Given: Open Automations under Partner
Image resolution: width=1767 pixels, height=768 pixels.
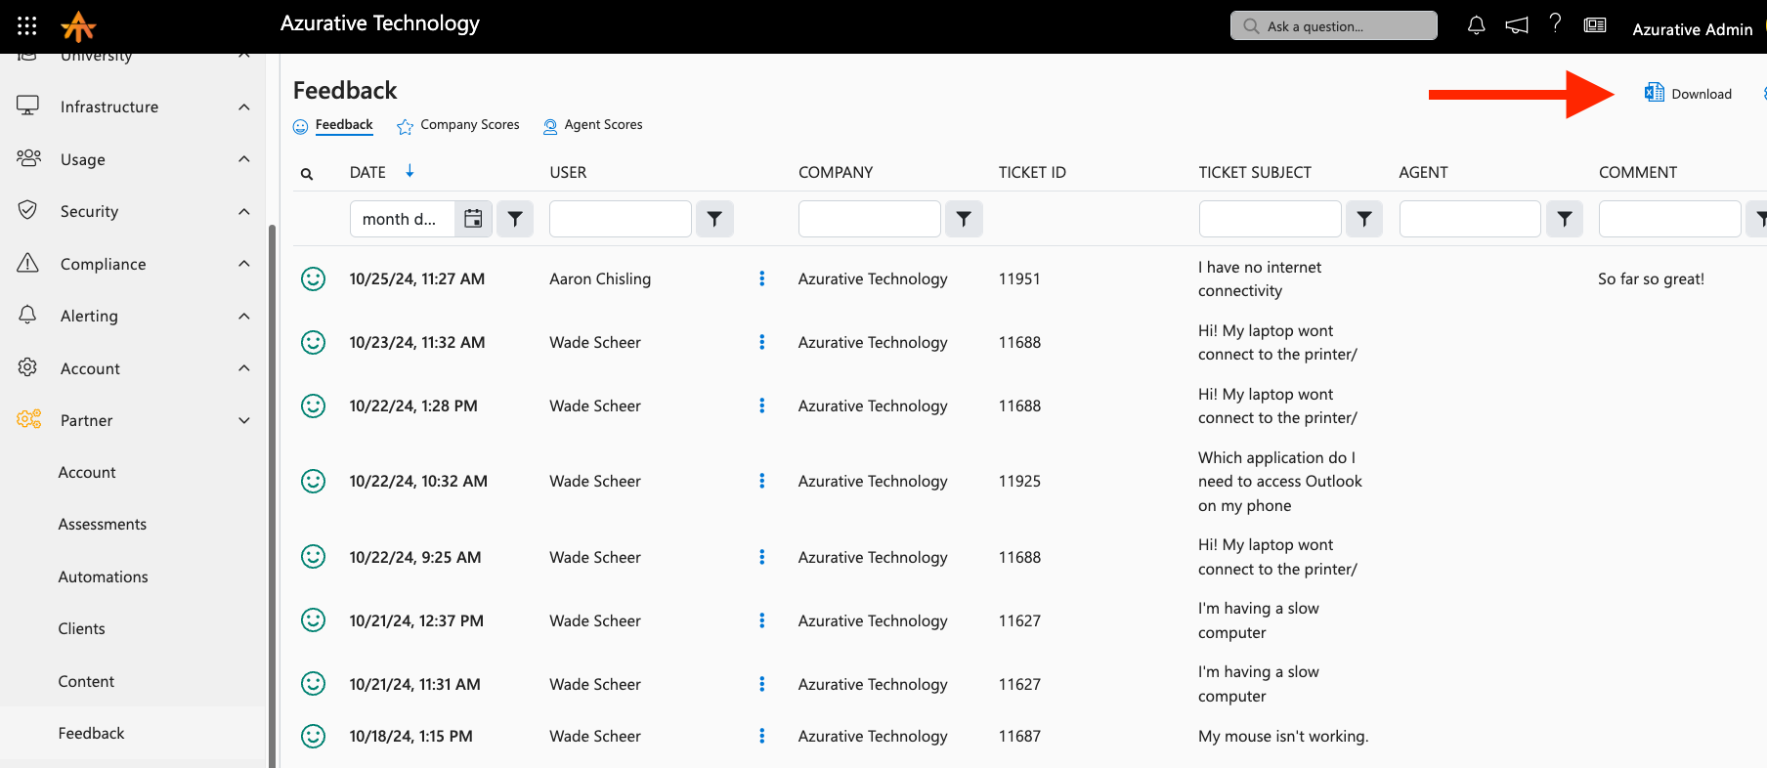Looking at the screenshot, I should (x=103, y=576).
